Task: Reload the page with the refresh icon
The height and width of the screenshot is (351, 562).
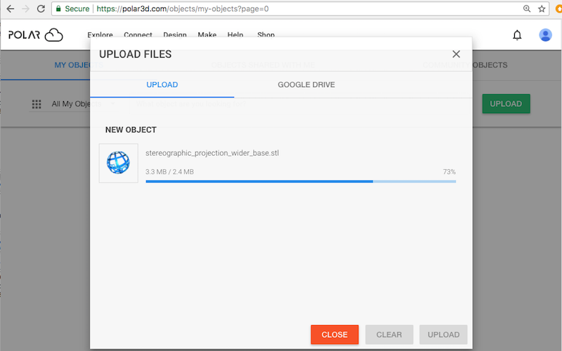Action: coord(41,9)
